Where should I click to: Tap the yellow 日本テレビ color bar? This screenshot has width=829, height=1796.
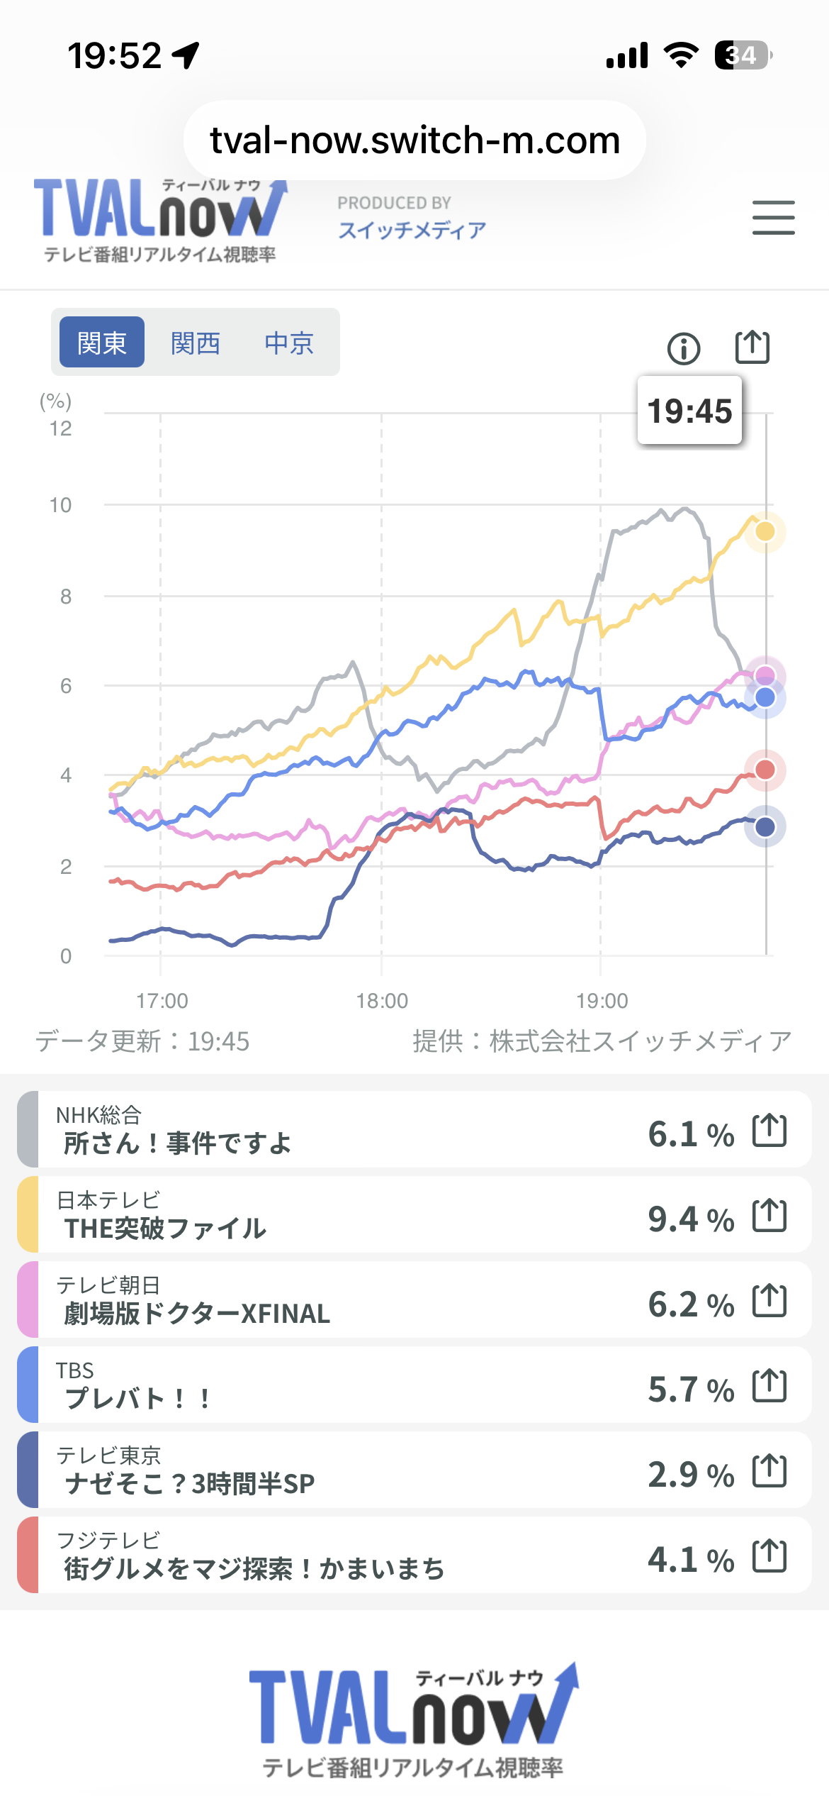(x=28, y=1214)
